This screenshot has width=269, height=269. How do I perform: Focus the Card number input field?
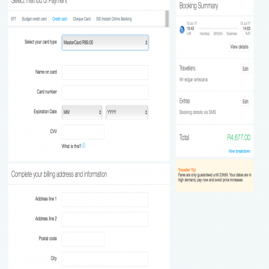pyautogui.click(x=105, y=92)
